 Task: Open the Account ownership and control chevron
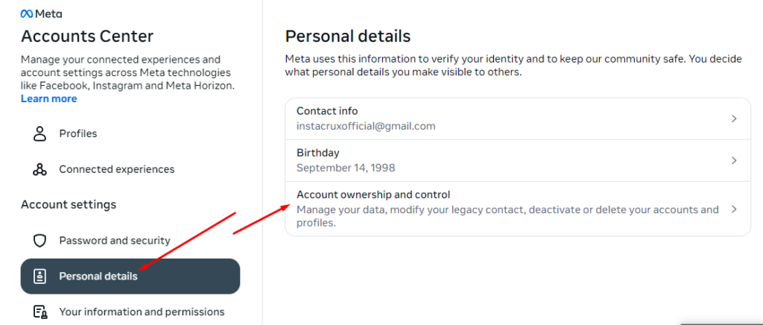(734, 209)
